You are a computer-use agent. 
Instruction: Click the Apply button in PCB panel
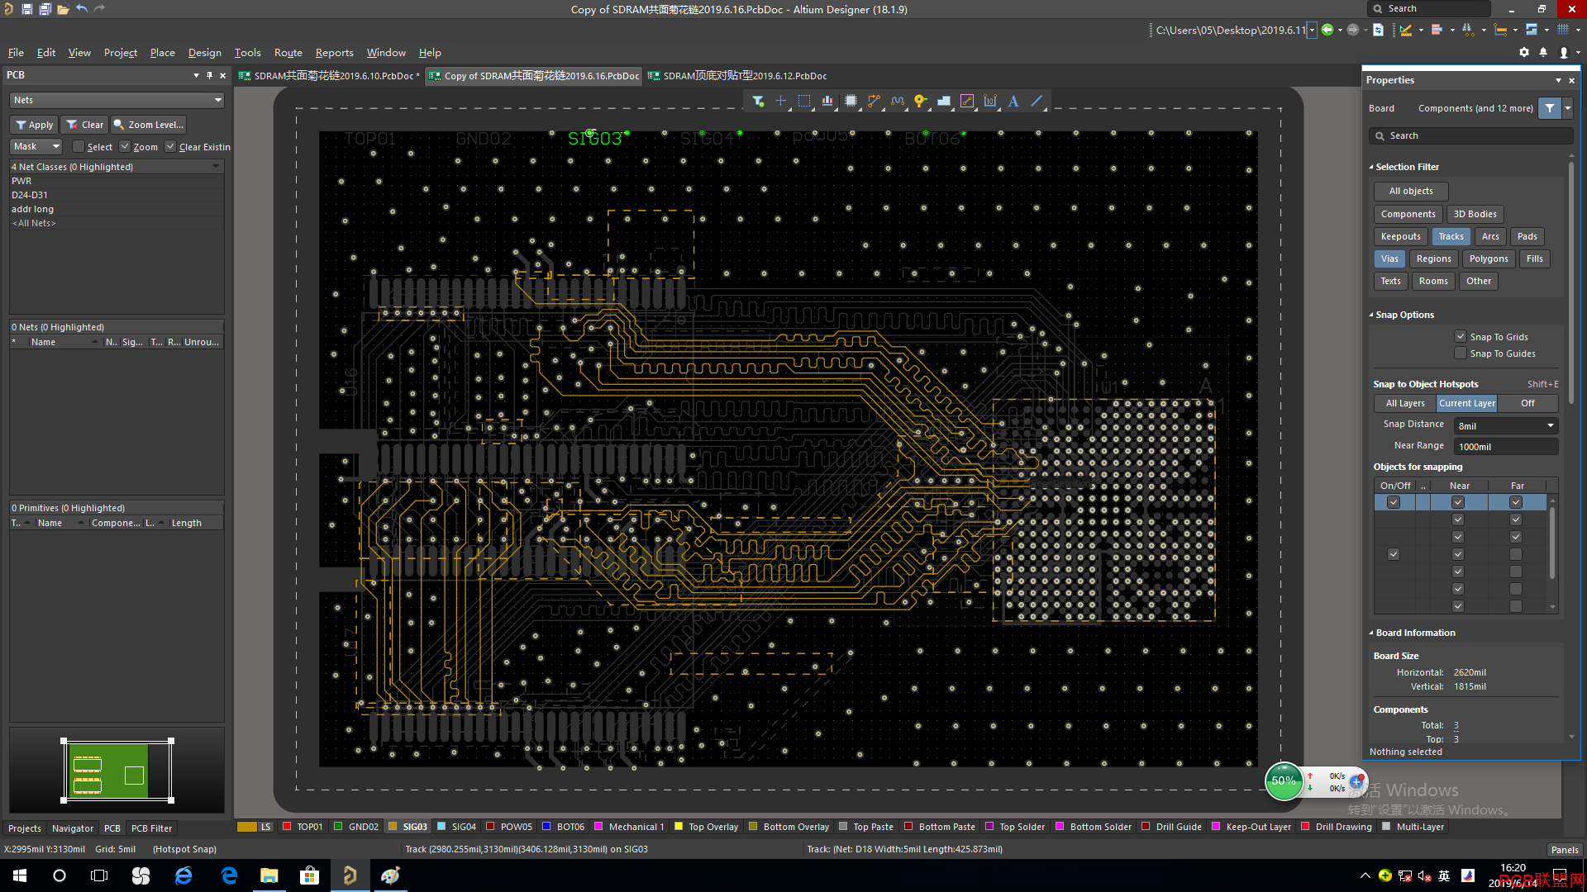34,125
